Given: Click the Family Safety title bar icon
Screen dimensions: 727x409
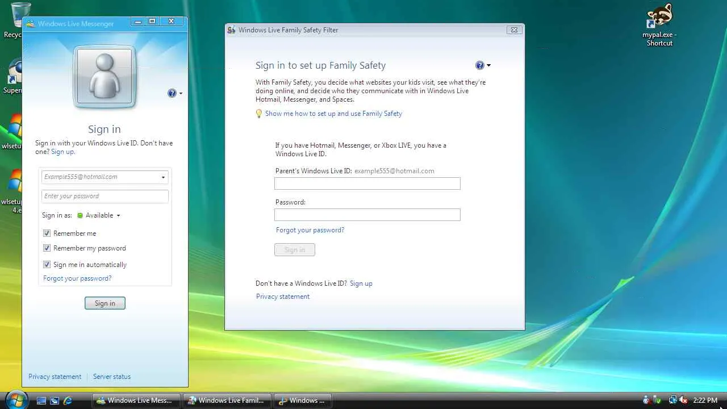Looking at the screenshot, I should click(231, 30).
